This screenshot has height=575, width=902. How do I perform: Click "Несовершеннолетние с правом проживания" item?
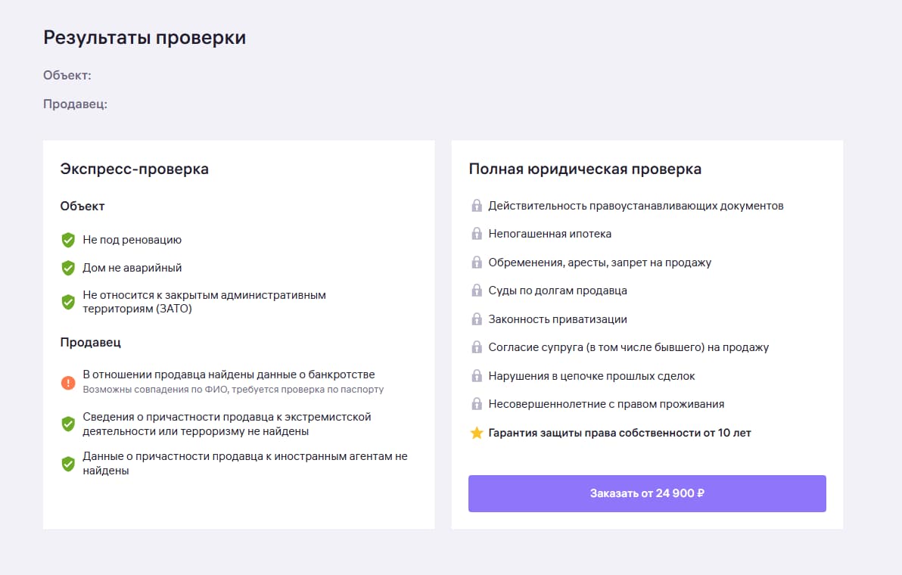606,404
